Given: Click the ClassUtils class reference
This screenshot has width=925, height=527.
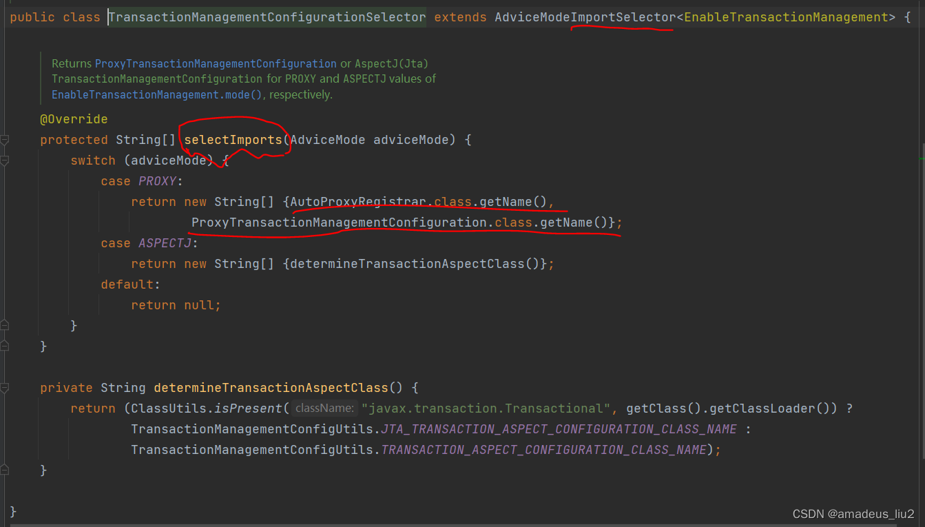Looking at the screenshot, I should (x=169, y=409).
